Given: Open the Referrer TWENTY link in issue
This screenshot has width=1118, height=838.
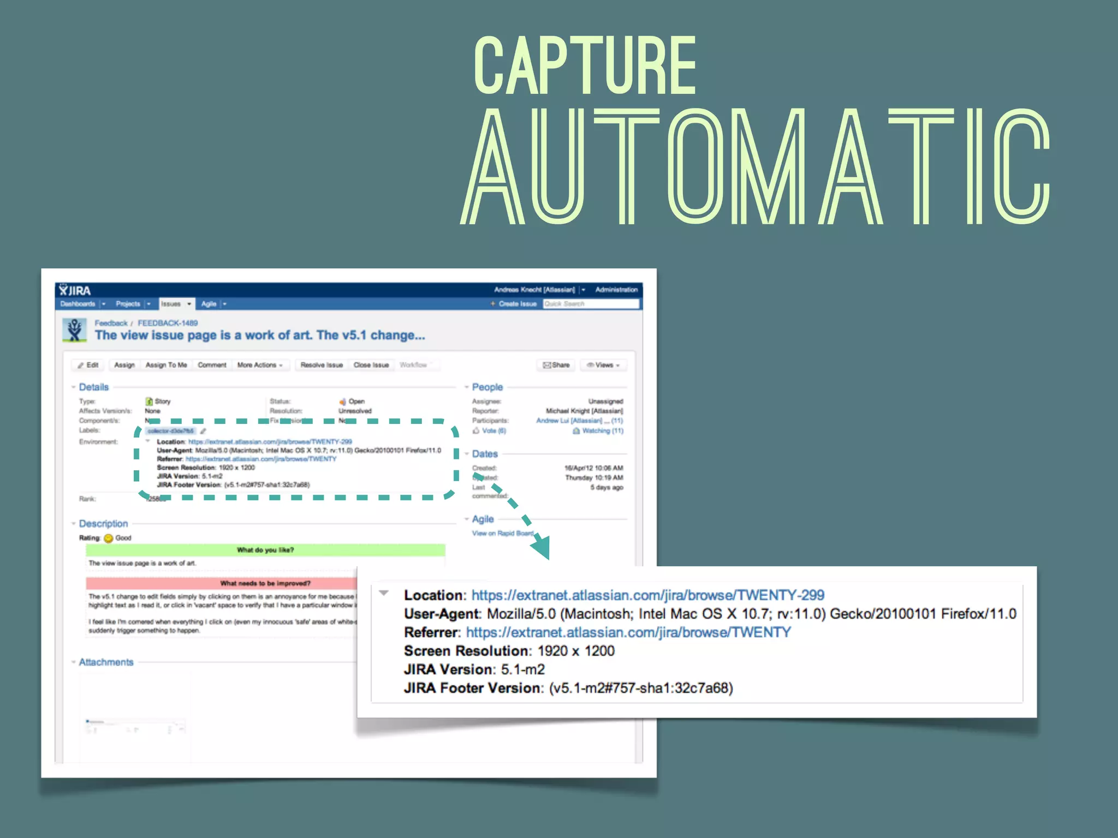Looking at the screenshot, I should pos(261,459).
